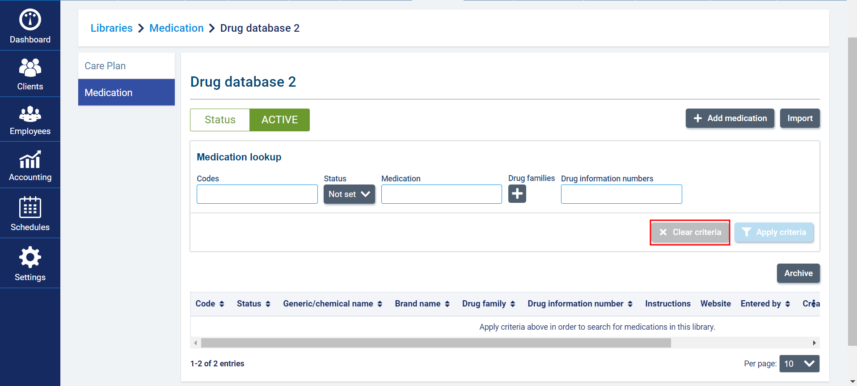Toggle the ACTIVE status filter
The width and height of the screenshot is (857, 386).
point(279,120)
